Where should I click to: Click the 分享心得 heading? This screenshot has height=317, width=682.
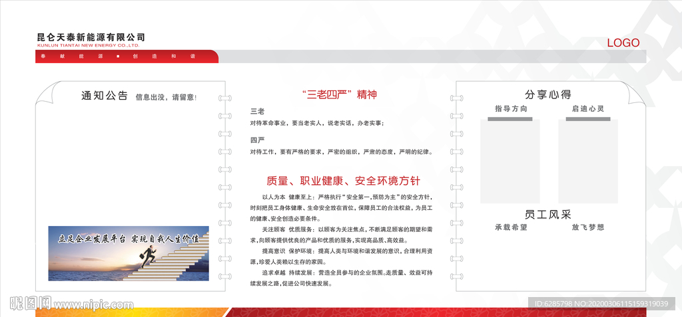point(548,94)
